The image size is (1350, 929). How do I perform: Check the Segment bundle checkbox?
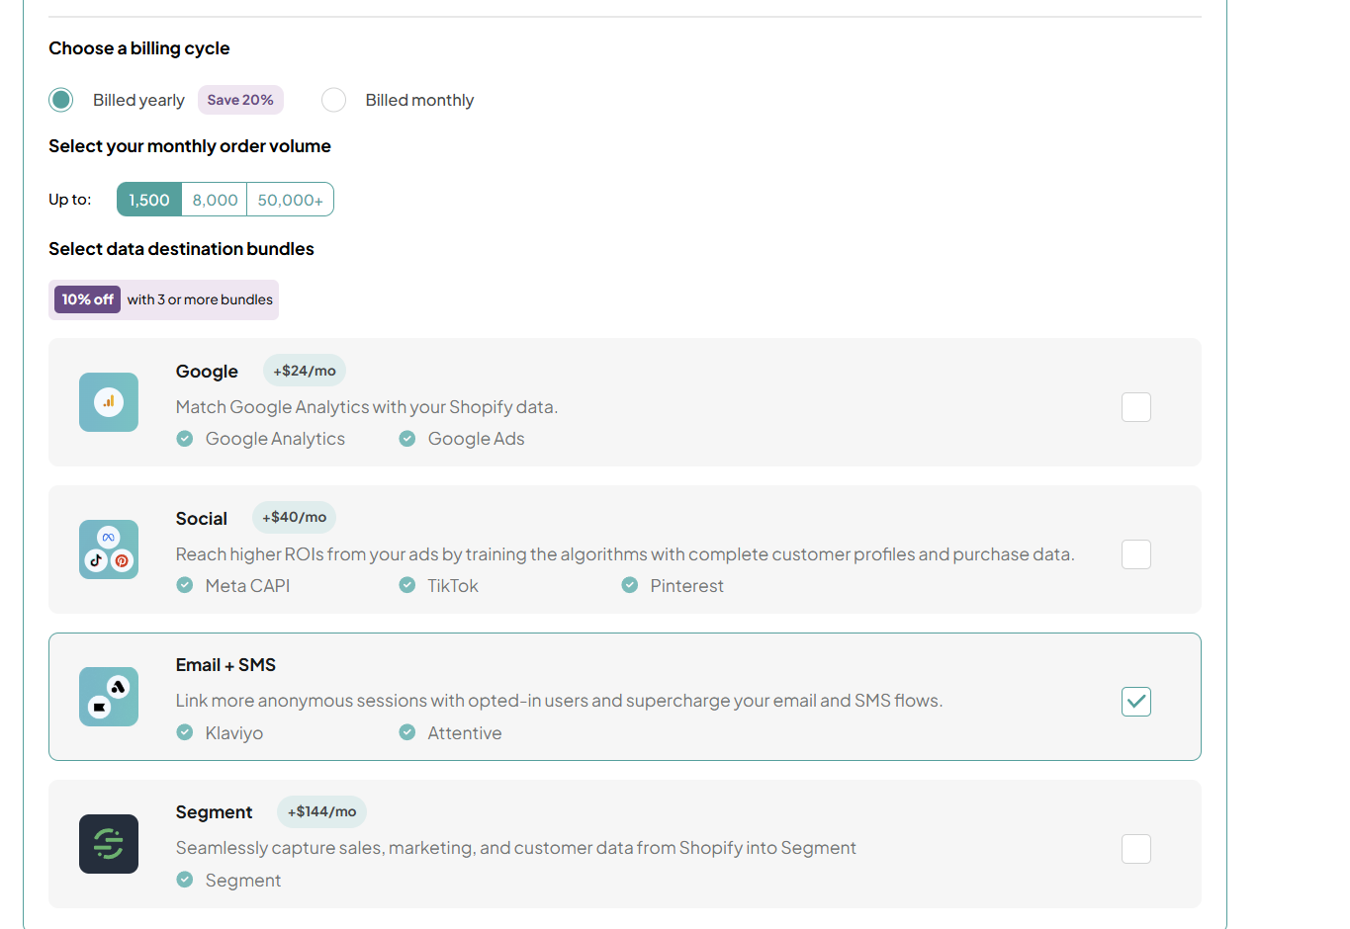tap(1136, 849)
